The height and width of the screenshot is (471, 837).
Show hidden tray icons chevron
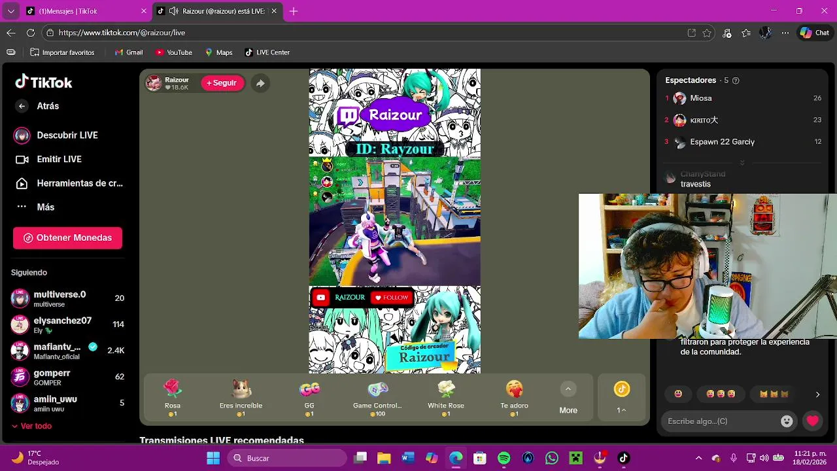pyautogui.click(x=698, y=458)
